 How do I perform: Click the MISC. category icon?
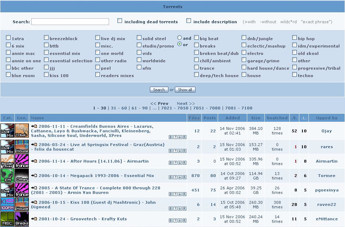tap(7, 219)
